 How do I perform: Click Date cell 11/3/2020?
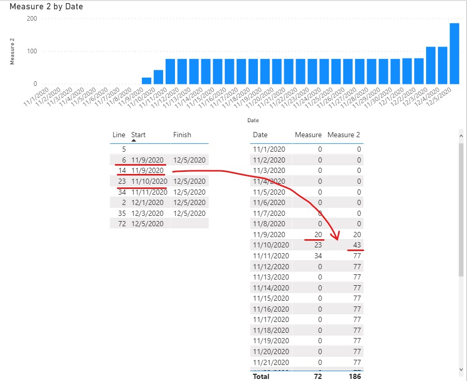[269, 170]
